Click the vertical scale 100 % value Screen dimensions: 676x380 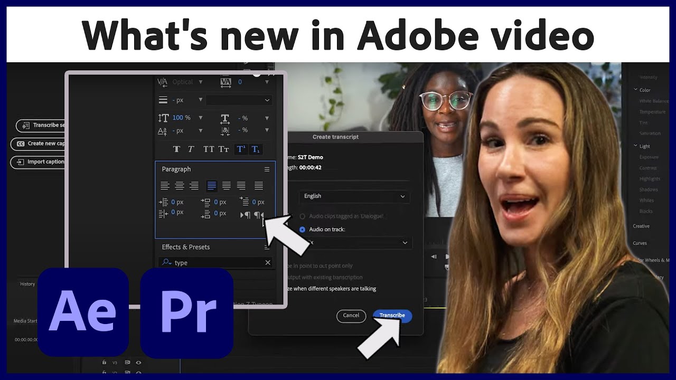pos(181,118)
